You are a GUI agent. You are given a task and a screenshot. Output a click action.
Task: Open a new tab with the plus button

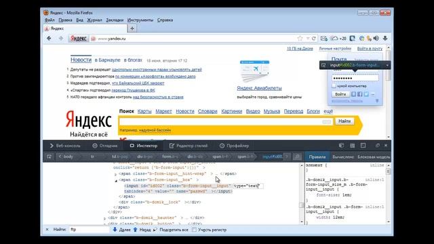tap(132, 28)
